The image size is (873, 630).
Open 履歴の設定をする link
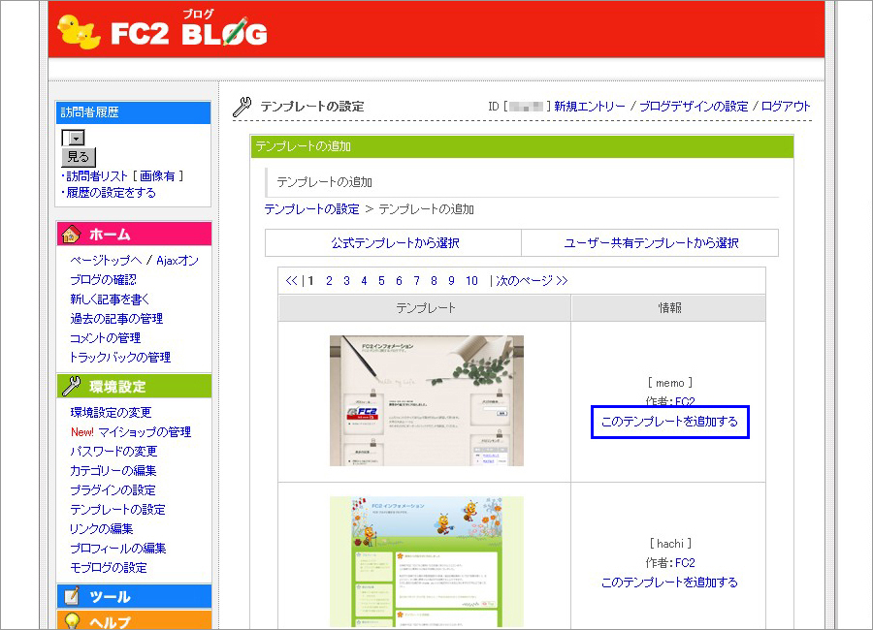[111, 193]
